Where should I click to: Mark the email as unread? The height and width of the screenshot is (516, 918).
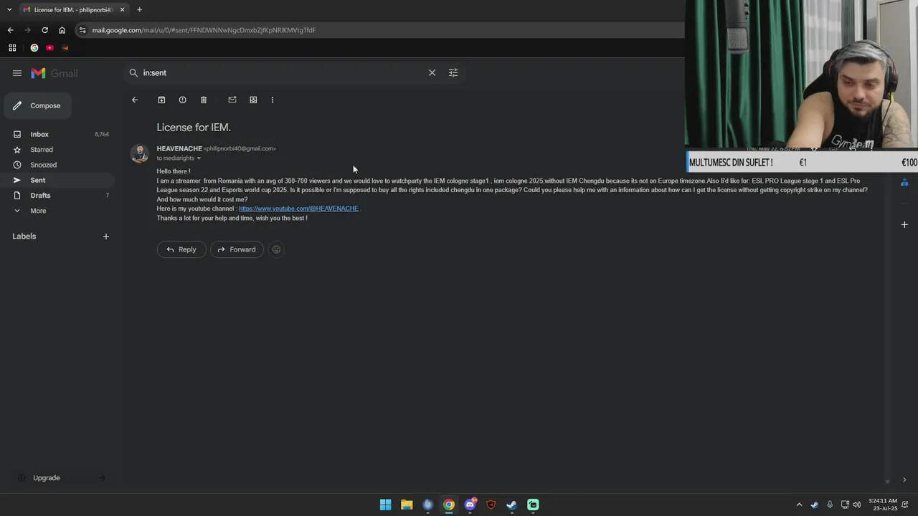pos(232,100)
